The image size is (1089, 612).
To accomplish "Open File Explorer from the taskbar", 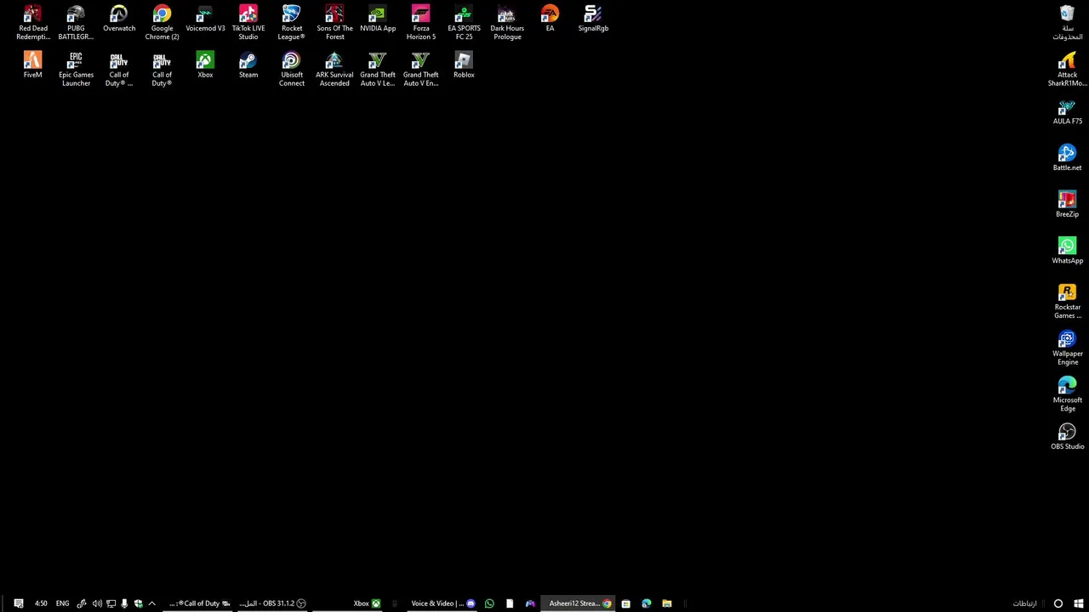I will point(667,603).
